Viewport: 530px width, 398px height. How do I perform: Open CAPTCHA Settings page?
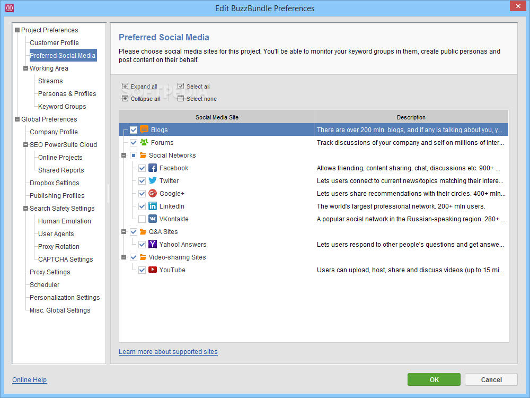pos(65,259)
